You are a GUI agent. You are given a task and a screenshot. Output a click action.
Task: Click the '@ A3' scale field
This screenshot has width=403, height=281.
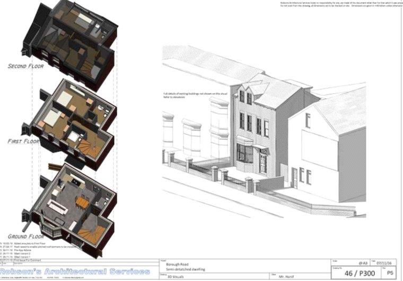363,264
